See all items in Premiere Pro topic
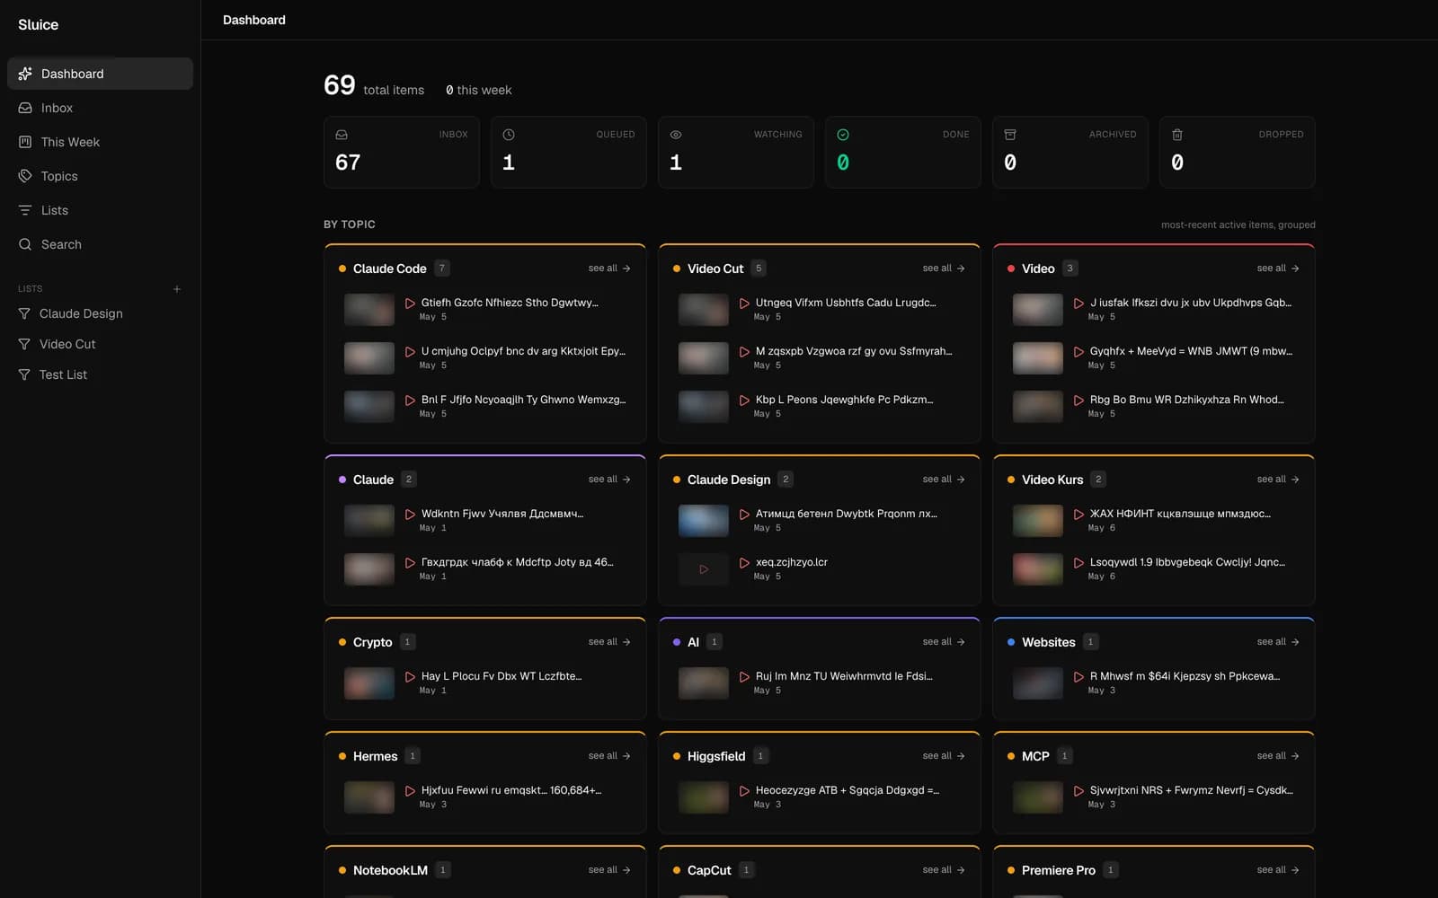This screenshot has height=898, width=1438. tap(1278, 870)
